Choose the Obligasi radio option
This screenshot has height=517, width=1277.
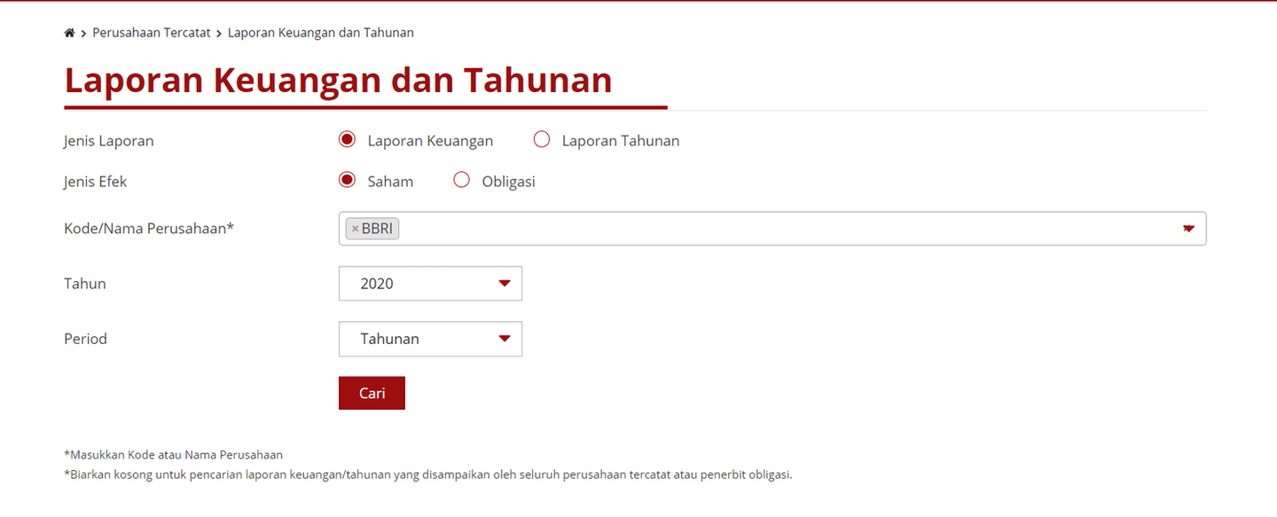[461, 181]
